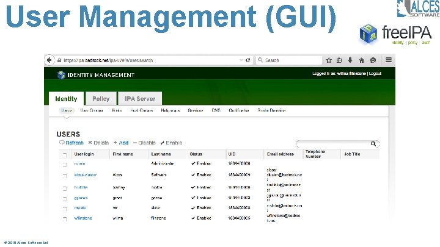Click the chat smiley icon in toolbar

[373, 60]
